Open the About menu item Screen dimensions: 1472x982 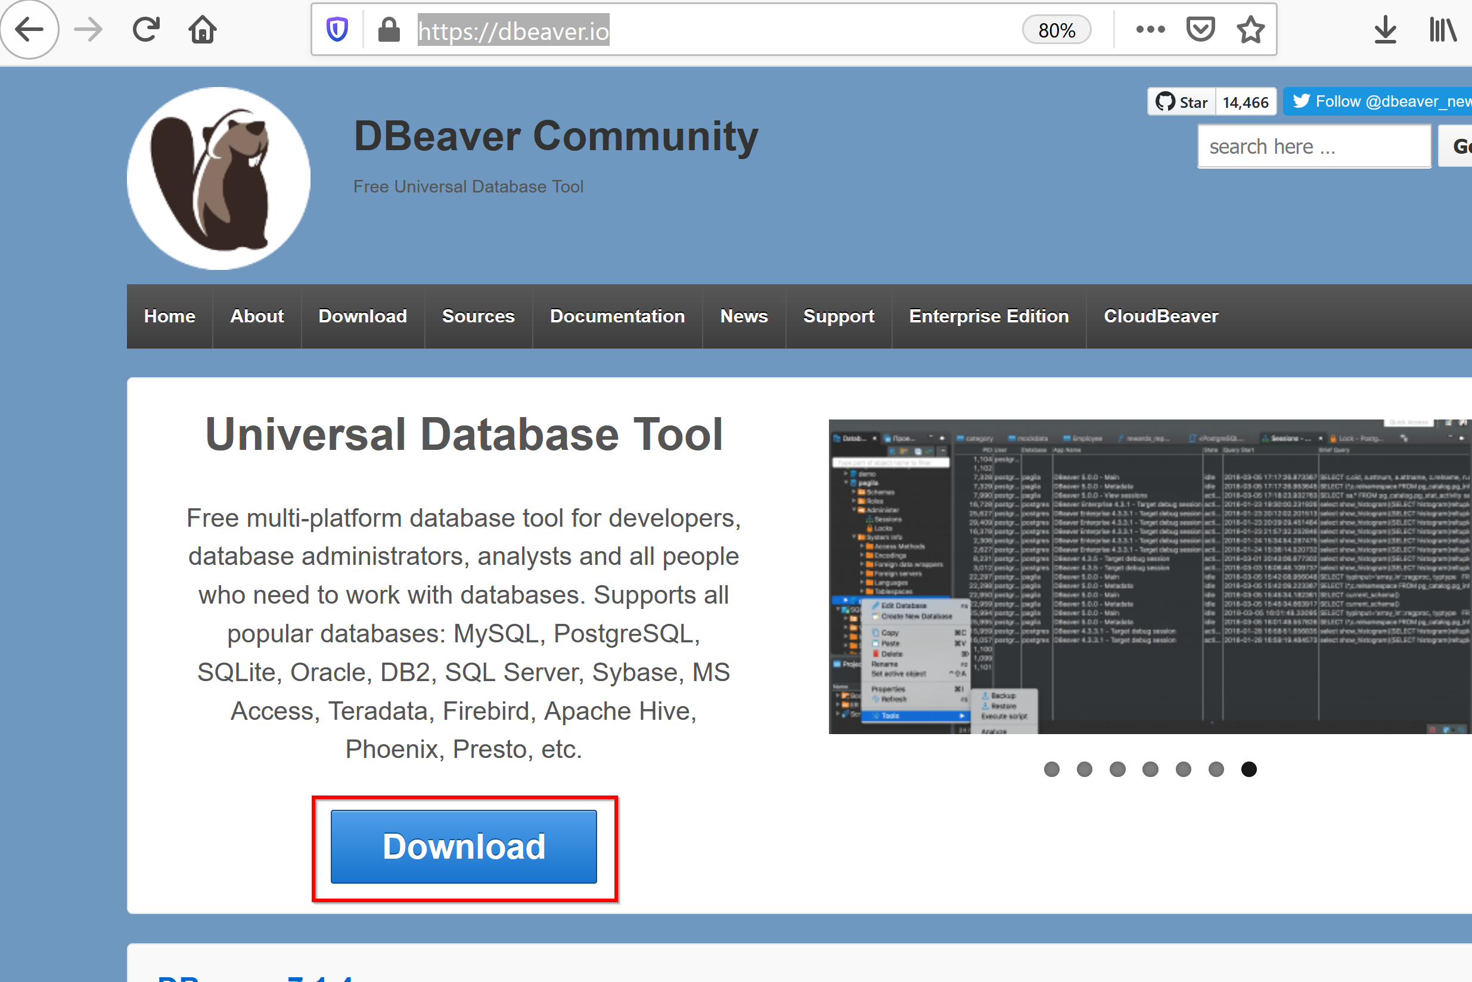click(x=257, y=316)
